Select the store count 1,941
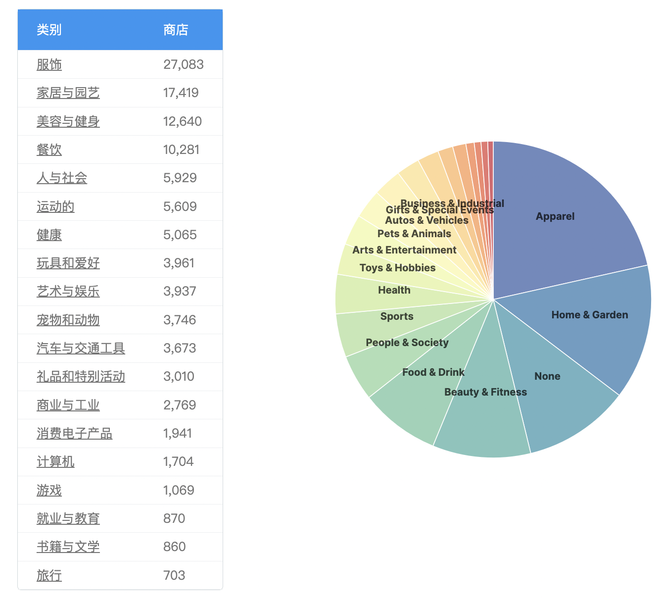The height and width of the screenshot is (605, 660). (x=178, y=433)
